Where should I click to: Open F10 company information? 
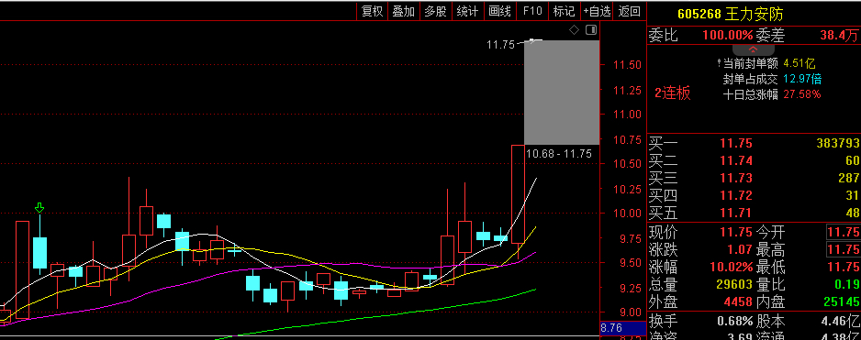(x=532, y=11)
